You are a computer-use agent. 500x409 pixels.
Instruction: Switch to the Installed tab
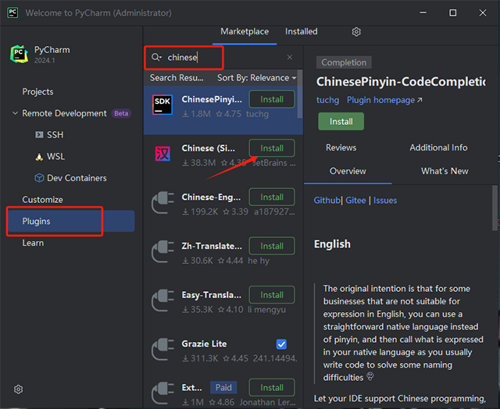[x=301, y=32]
